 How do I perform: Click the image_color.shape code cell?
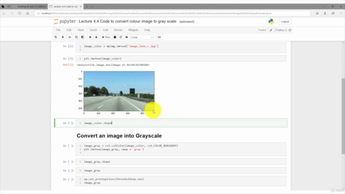click(181, 123)
